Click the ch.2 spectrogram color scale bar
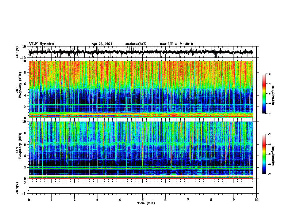This screenshot has width=289, height=224. [x=264, y=154]
